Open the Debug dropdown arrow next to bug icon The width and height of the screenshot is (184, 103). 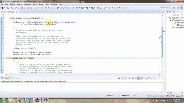coord(79,8)
